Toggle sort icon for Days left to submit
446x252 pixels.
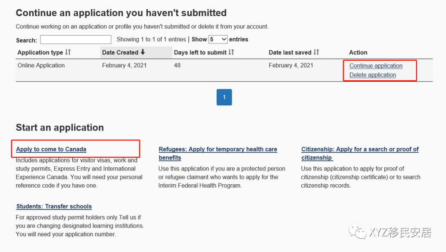[x=231, y=52]
